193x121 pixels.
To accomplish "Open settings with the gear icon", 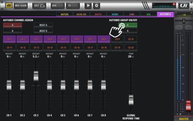I will coord(96,5).
